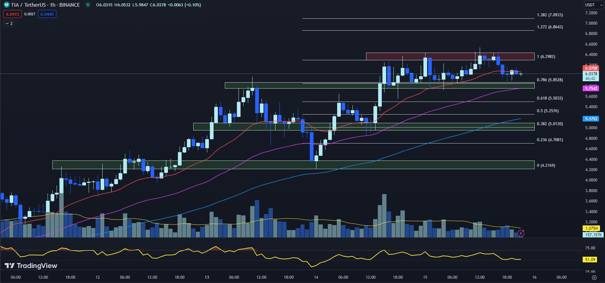
Task: Select Fib level label 0.236 (4.7081)
Action: pyautogui.click(x=550, y=140)
